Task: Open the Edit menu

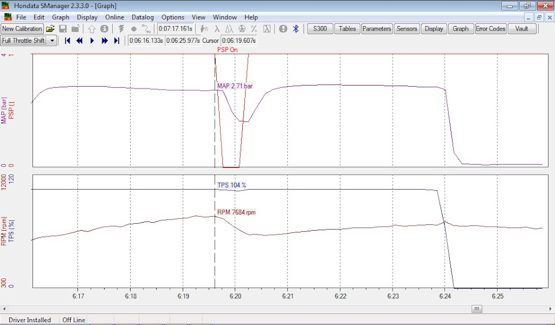Action: pyautogui.click(x=39, y=17)
